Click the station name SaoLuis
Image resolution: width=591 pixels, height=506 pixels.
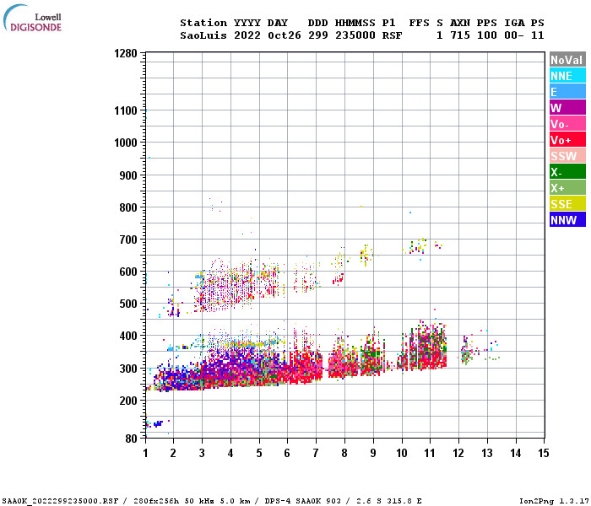coord(203,35)
